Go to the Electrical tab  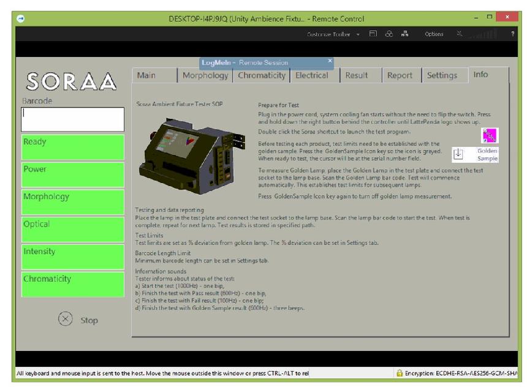coord(315,75)
